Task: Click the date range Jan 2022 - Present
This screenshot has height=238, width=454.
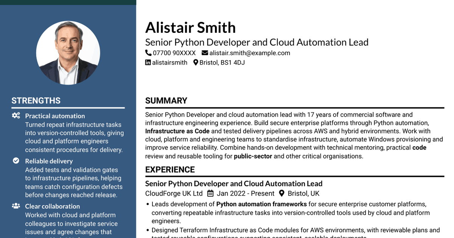Action: pos(246,193)
